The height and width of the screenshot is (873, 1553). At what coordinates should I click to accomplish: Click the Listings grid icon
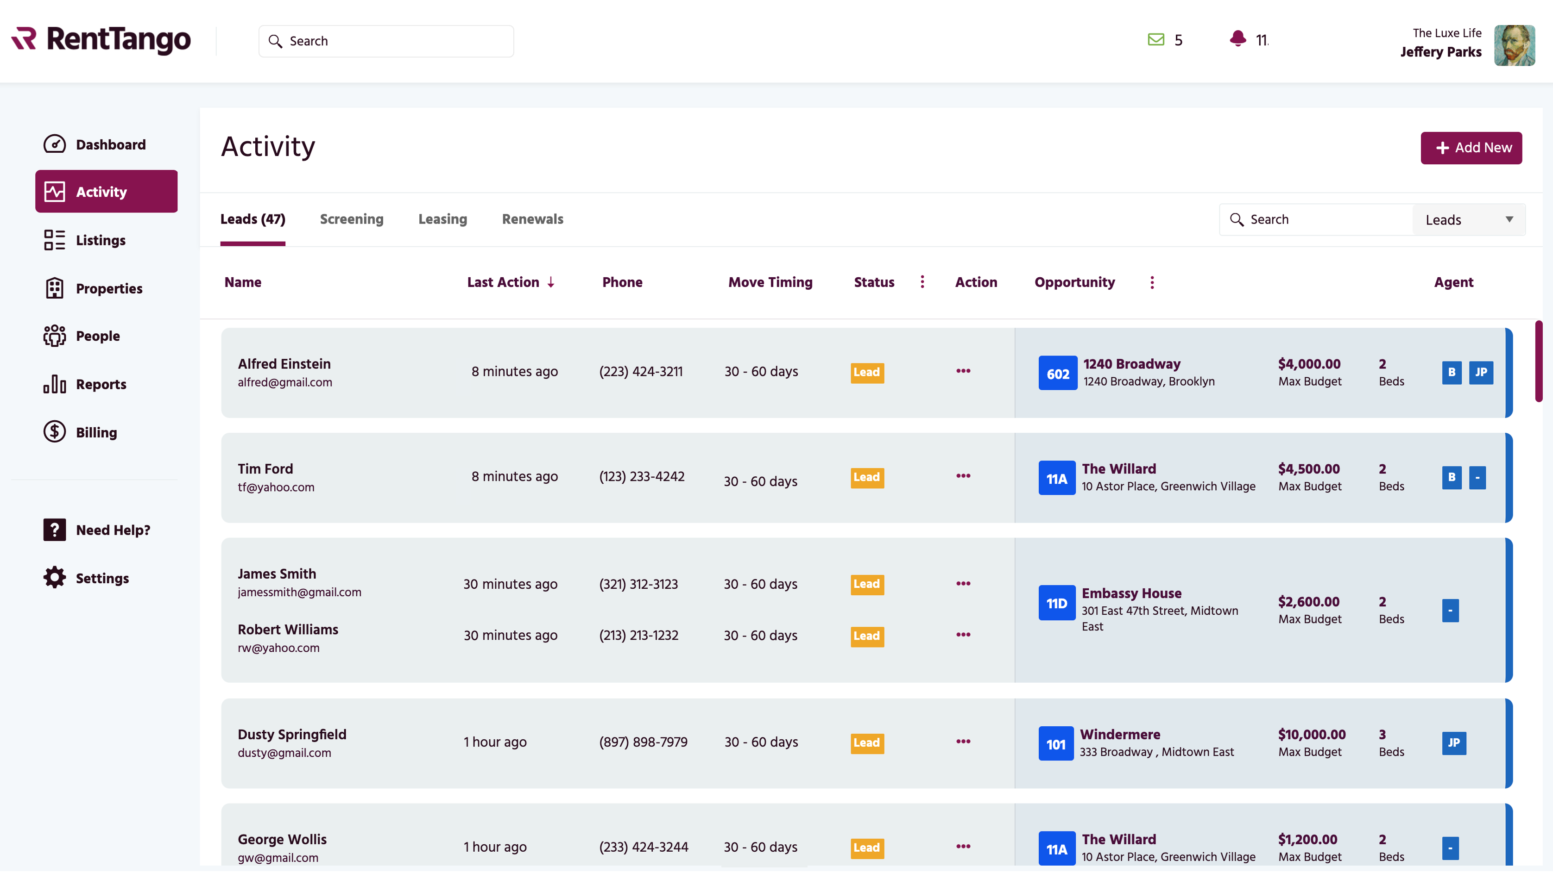tap(54, 240)
